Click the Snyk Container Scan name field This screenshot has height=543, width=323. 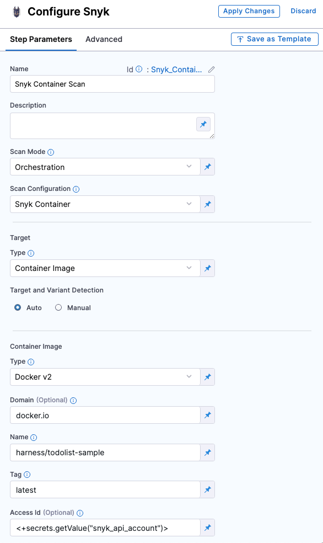112,84
